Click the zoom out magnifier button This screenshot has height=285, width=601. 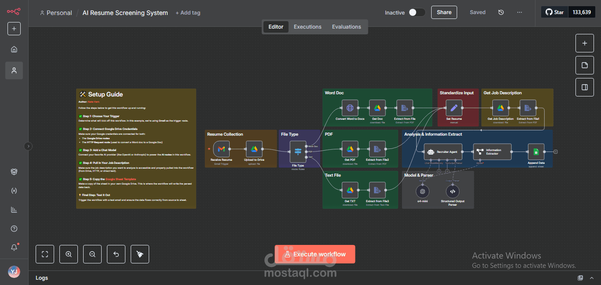point(92,254)
